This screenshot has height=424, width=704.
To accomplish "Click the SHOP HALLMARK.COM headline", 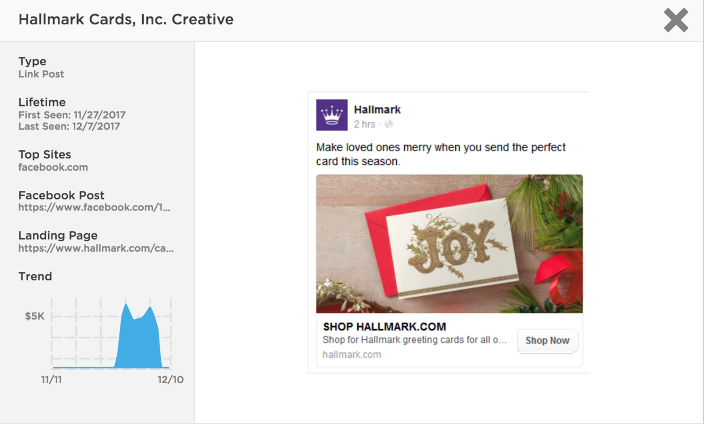I will pyautogui.click(x=384, y=326).
